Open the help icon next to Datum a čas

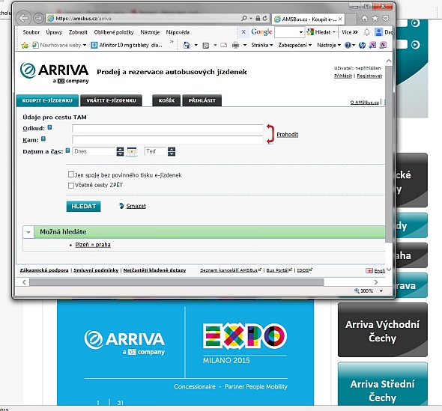(67, 150)
